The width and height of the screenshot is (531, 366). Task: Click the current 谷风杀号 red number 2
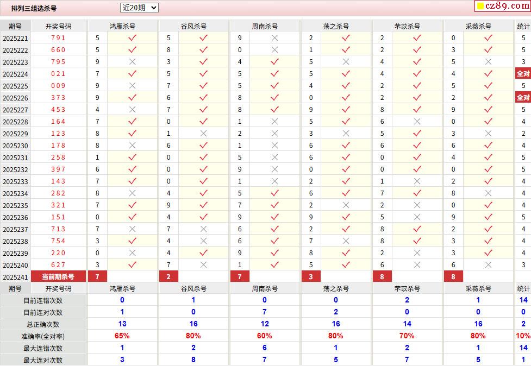tap(168, 276)
